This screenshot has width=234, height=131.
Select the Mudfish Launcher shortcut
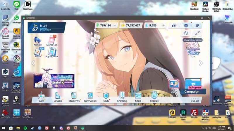pos(5,101)
